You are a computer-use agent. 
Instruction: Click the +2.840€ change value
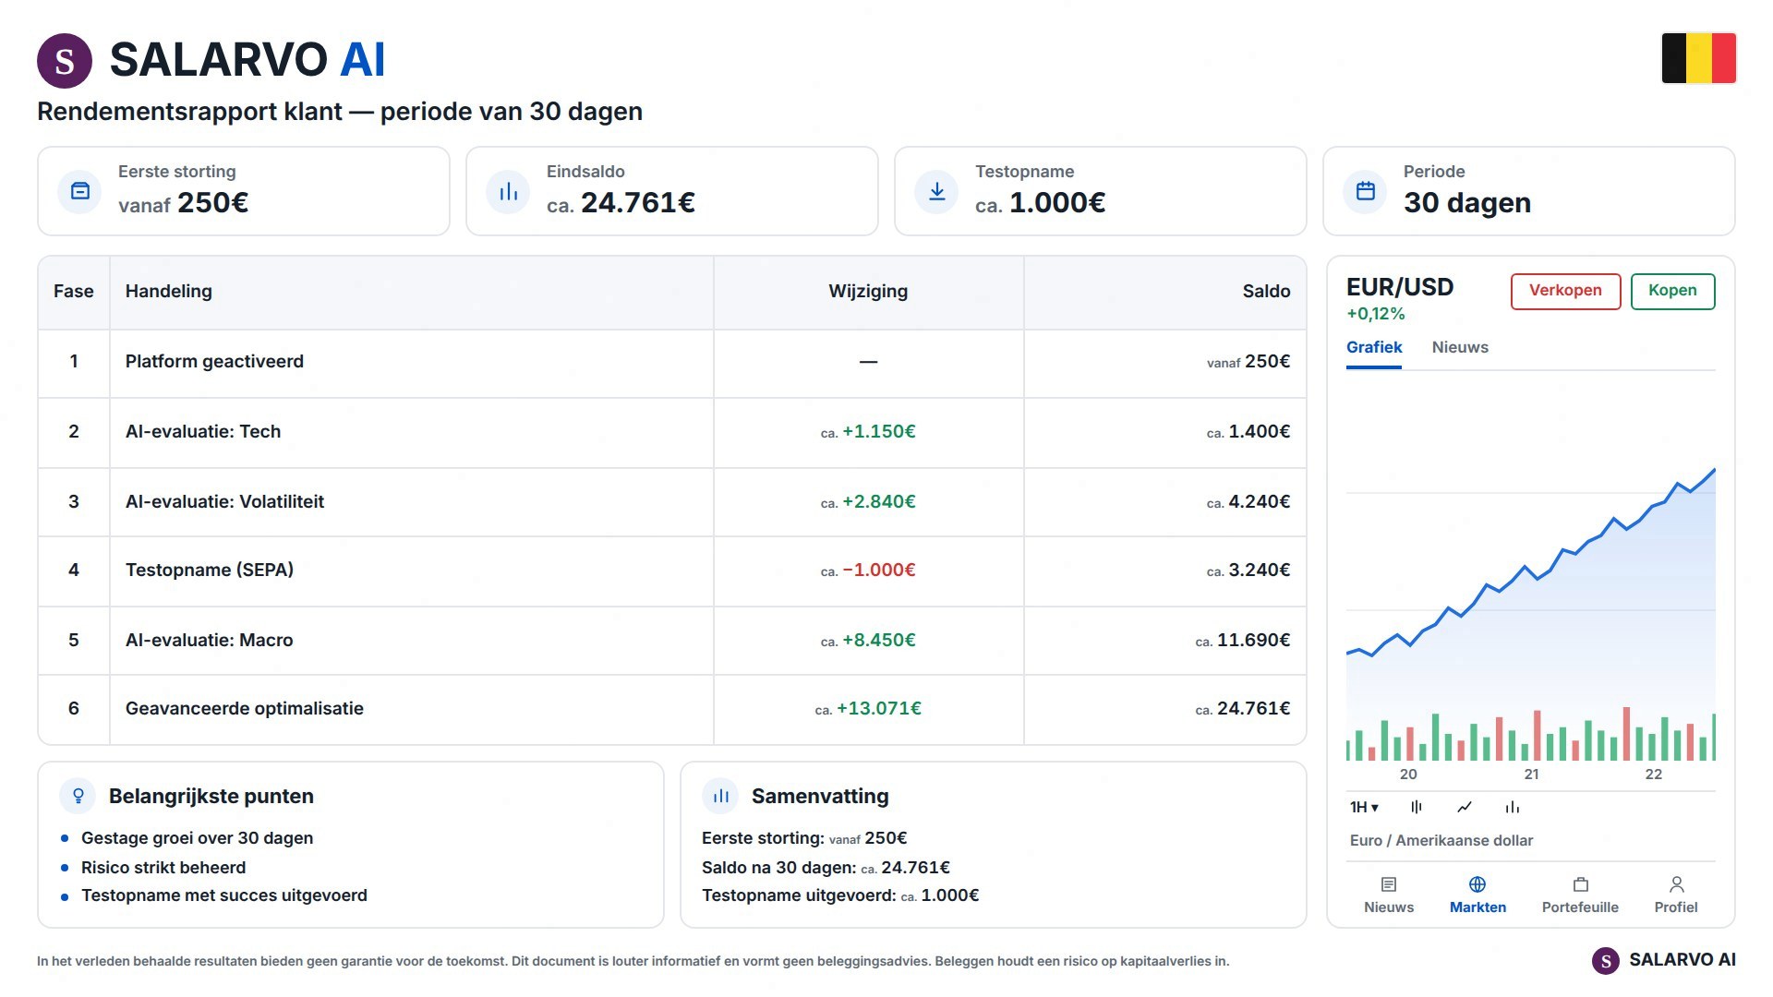pos(878,501)
